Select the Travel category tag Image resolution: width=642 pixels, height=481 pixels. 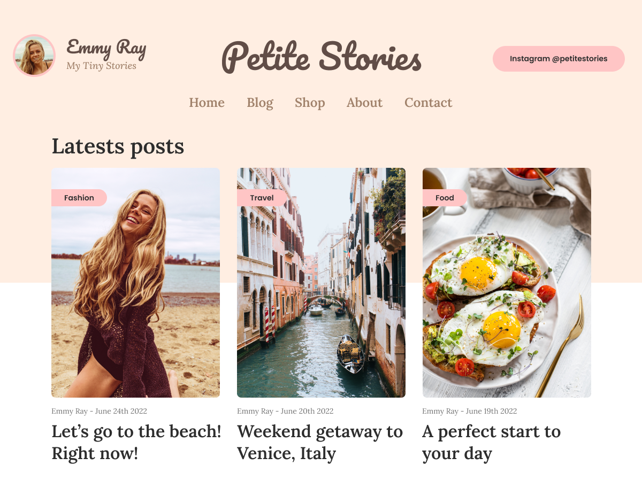(262, 198)
